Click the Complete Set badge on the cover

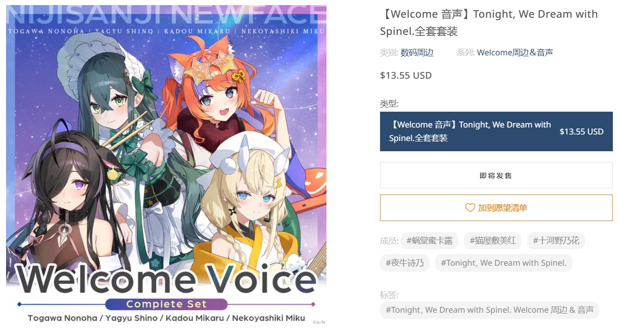pos(166,304)
